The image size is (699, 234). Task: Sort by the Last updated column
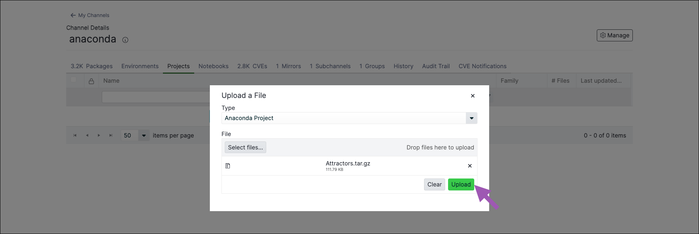pos(601,81)
